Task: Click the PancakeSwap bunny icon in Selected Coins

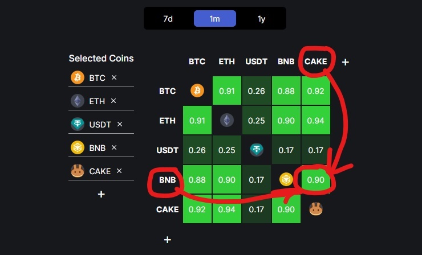Action: click(78, 171)
